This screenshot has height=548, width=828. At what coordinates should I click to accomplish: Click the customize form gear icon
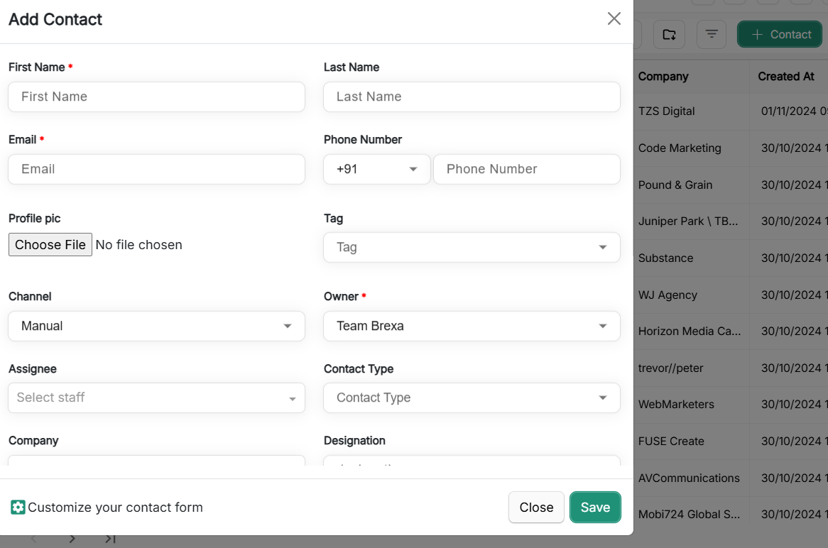coord(18,508)
